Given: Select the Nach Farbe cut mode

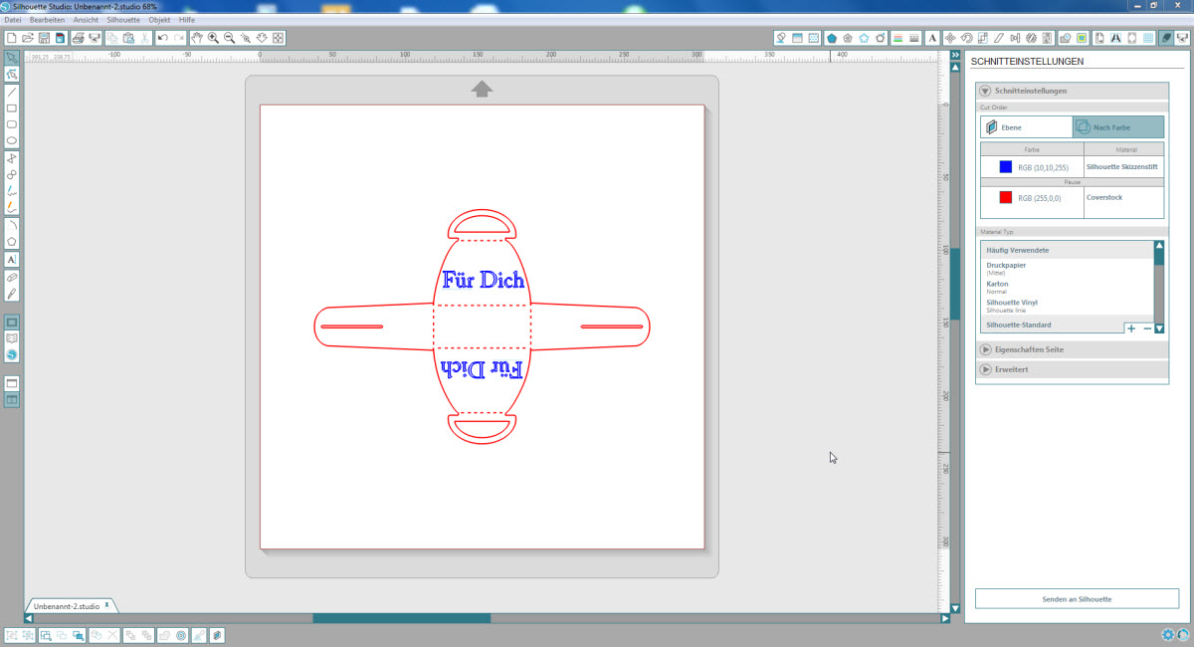Looking at the screenshot, I should (1118, 127).
